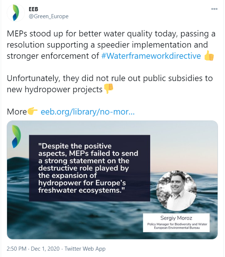Open the @Green_Europe handle
This screenshot has height=257, width=225.
coord(48,16)
